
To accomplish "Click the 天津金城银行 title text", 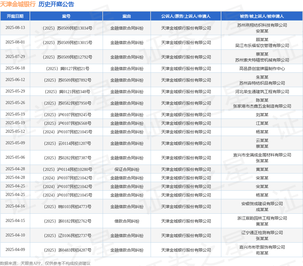I will [18, 4].
